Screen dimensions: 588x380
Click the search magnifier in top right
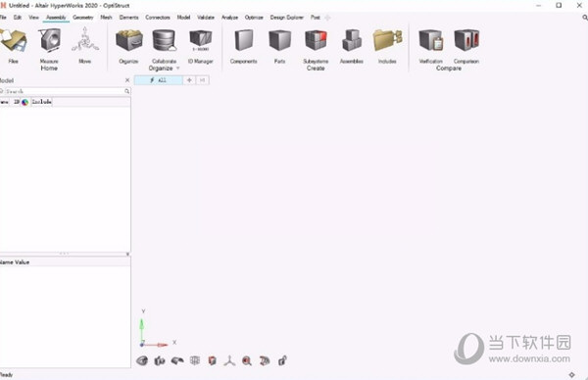(585, 18)
